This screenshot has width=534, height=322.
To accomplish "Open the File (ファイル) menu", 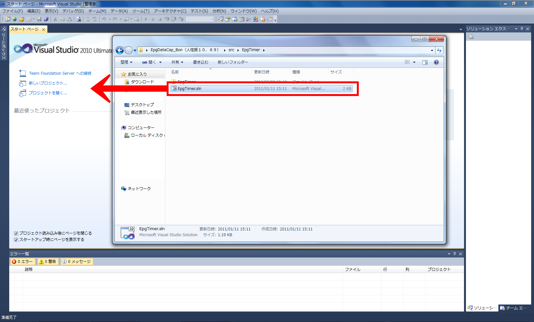I will tap(12, 11).
